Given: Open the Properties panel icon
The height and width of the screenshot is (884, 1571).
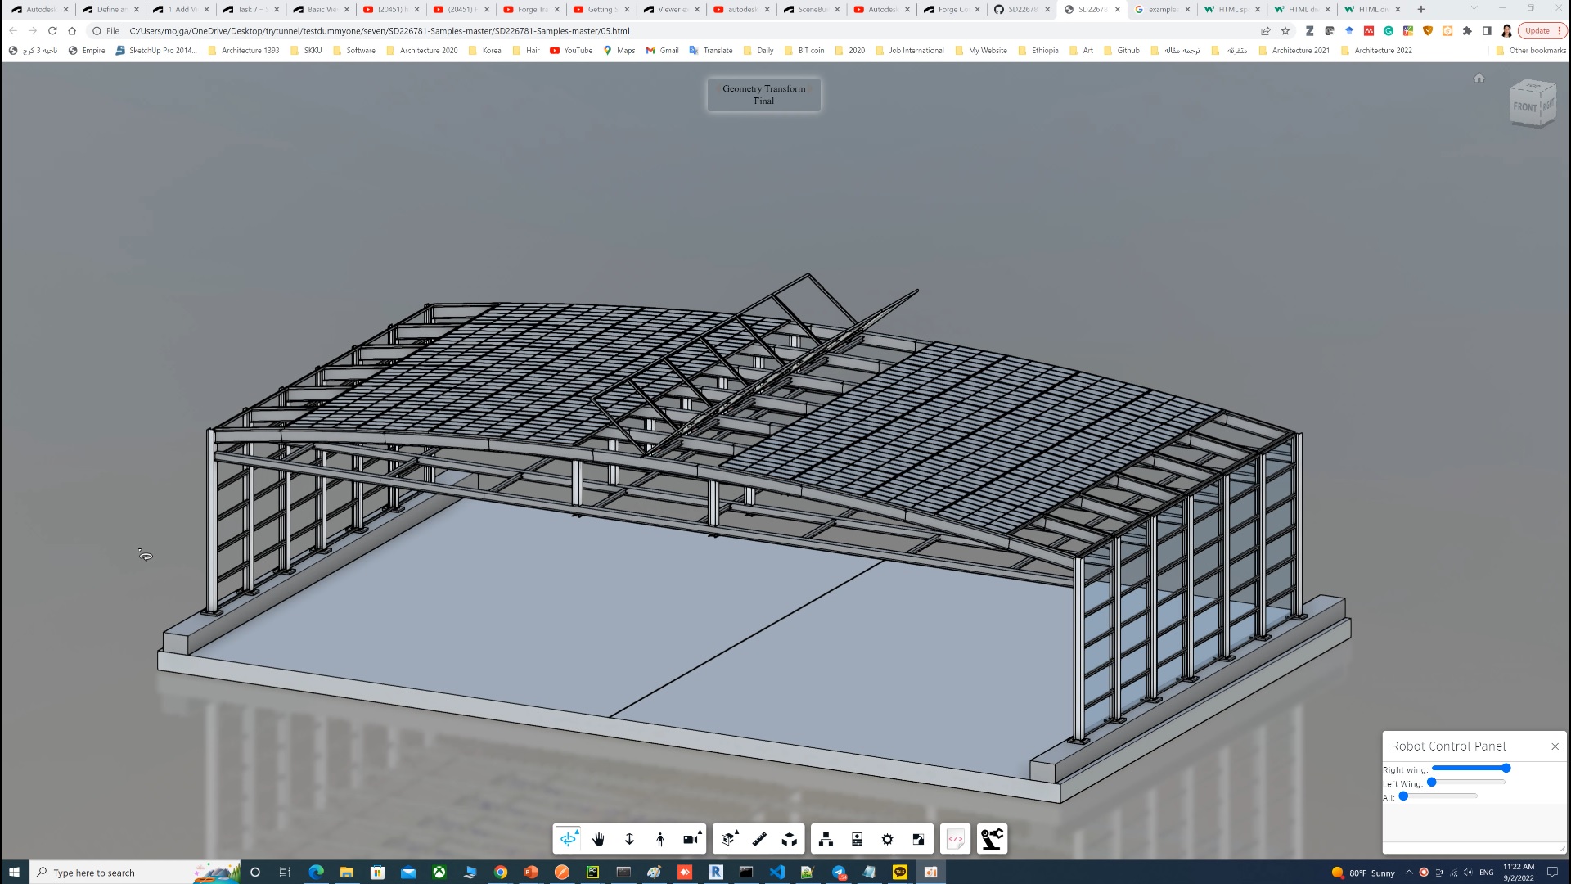Looking at the screenshot, I should [x=857, y=839].
